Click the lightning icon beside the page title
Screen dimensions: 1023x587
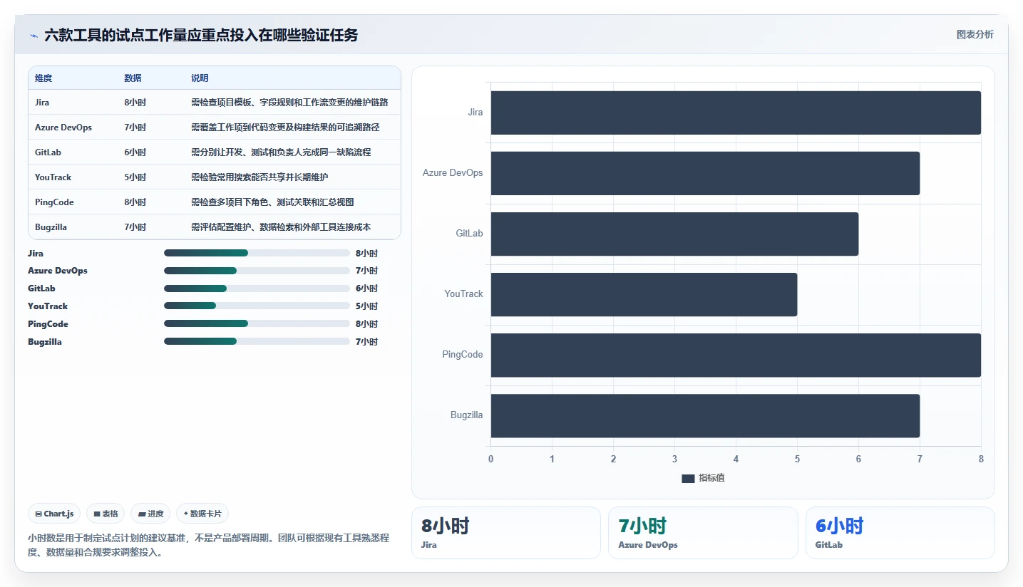34,35
